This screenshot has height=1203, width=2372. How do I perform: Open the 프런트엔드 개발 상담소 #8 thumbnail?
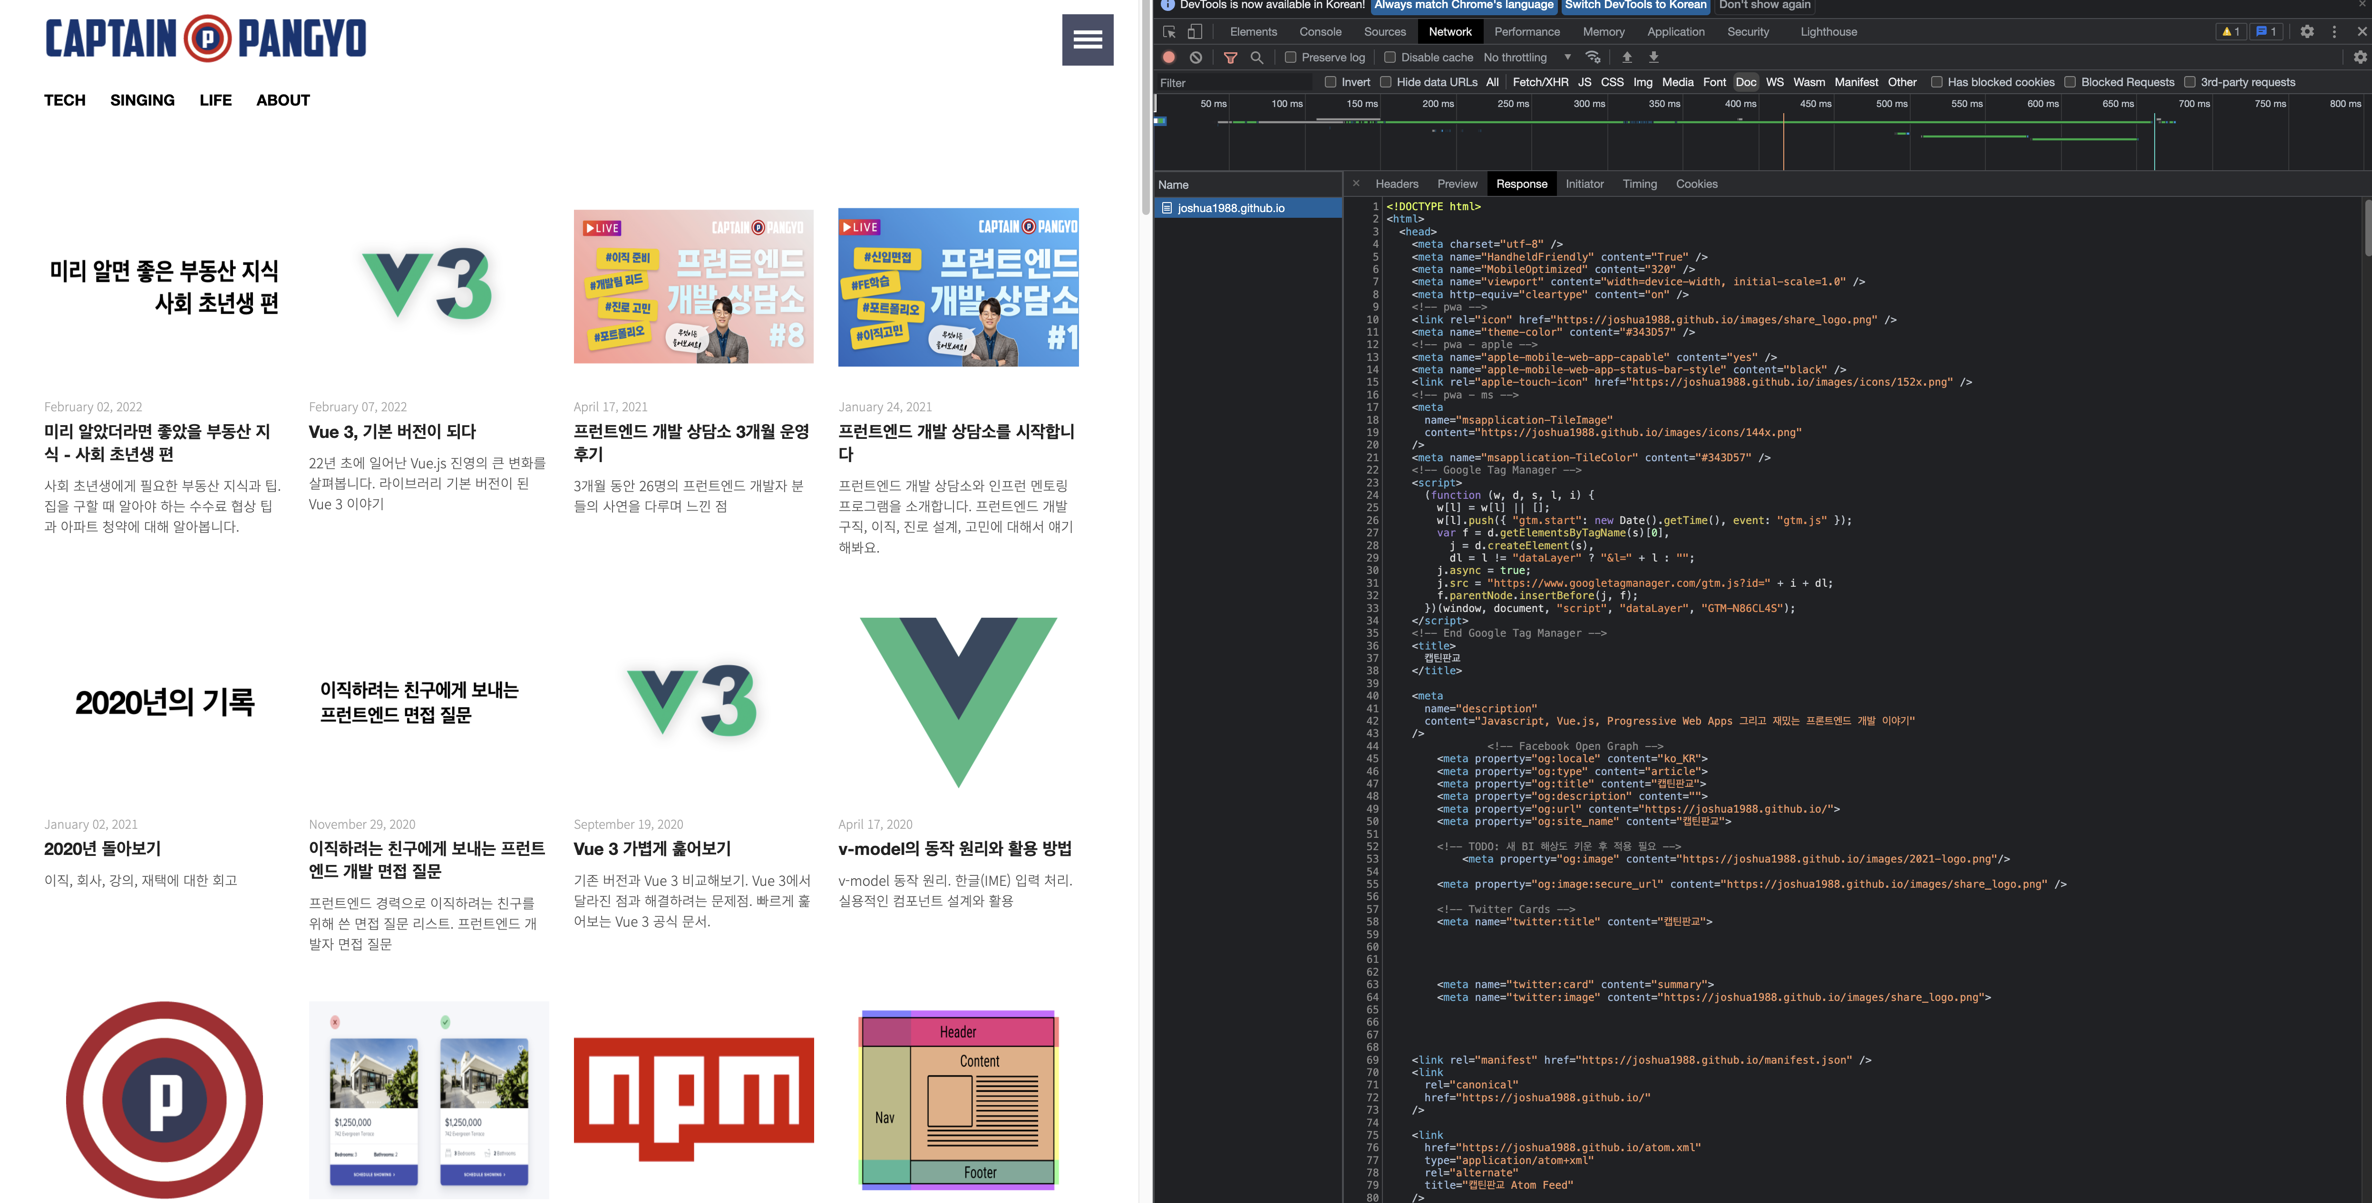(x=693, y=286)
